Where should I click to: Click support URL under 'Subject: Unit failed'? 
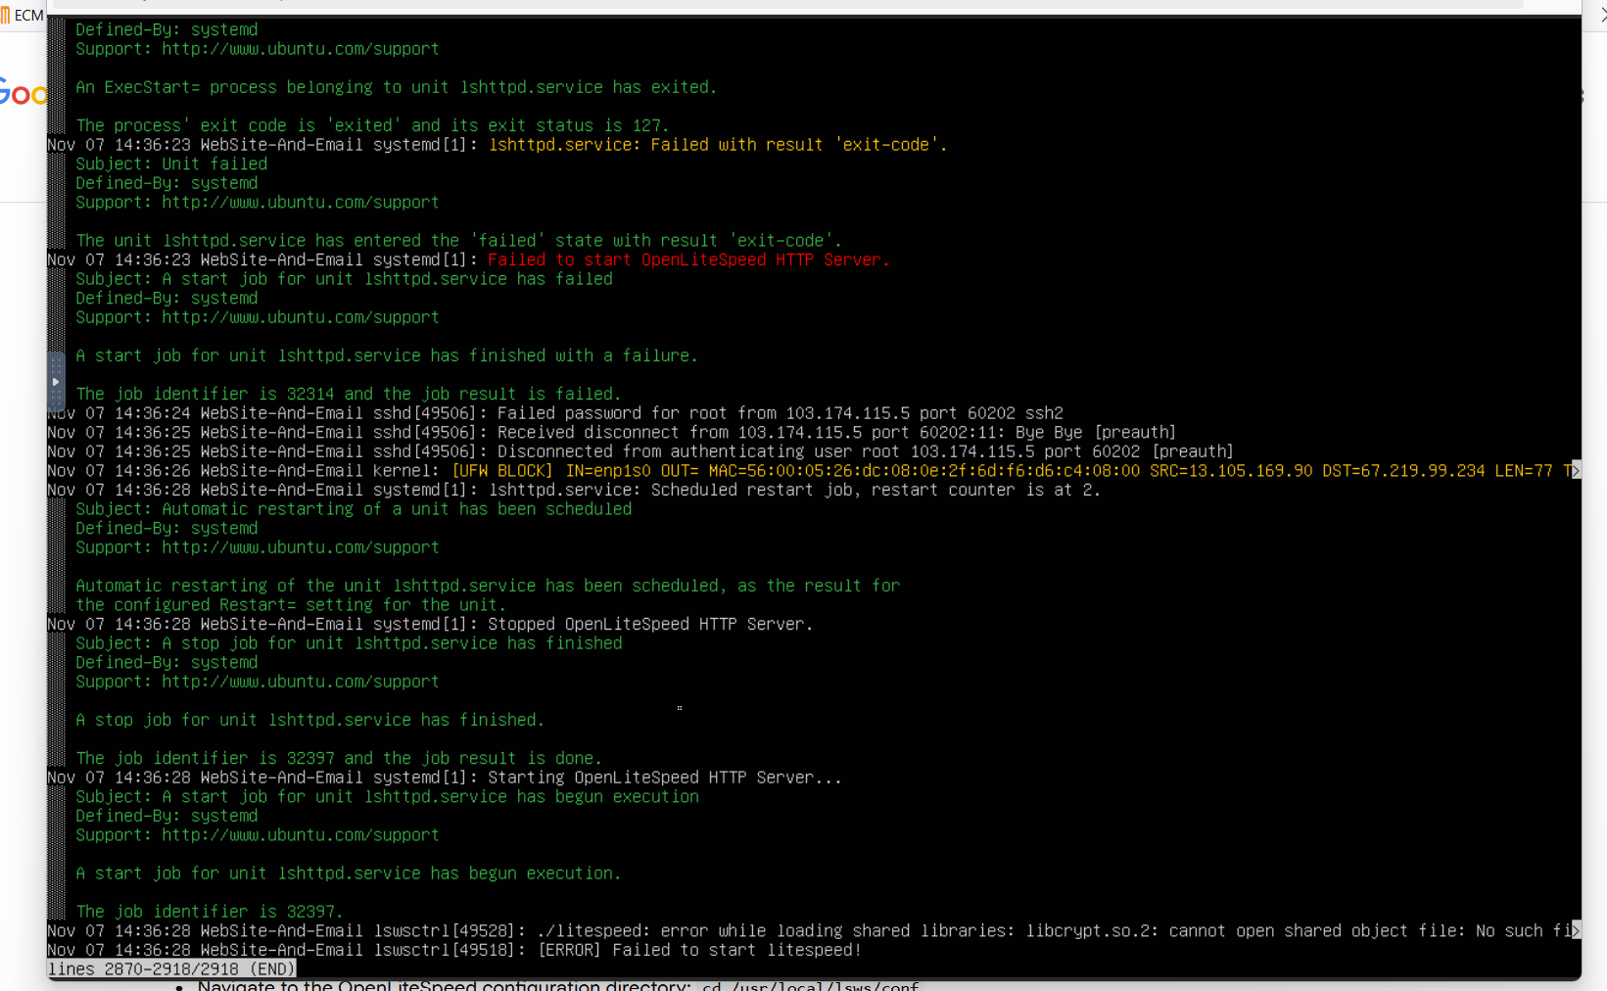click(x=300, y=203)
